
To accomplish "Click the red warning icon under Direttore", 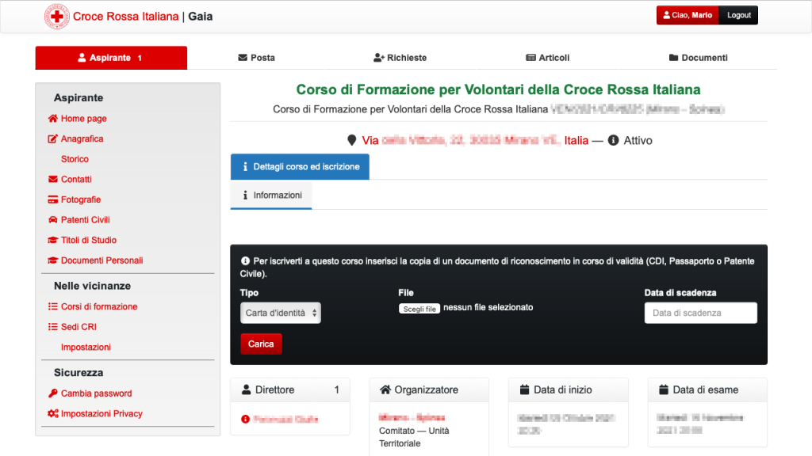I will pyautogui.click(x=246, y=419).
